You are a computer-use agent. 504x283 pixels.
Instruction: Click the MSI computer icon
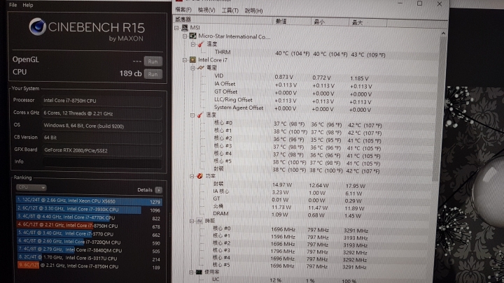(185, 28)
